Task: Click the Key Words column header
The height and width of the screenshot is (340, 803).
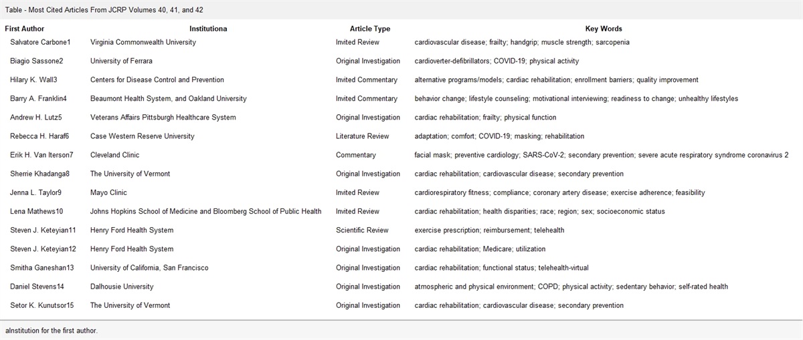Action: click(603, 29)
